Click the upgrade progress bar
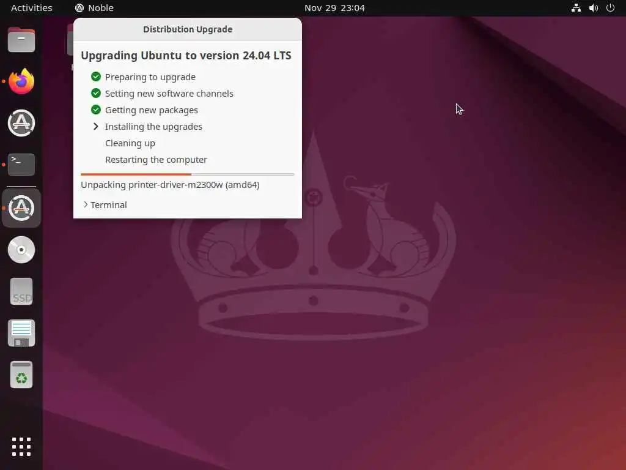Screen dimensions: 626x470 tap(188, 174)
